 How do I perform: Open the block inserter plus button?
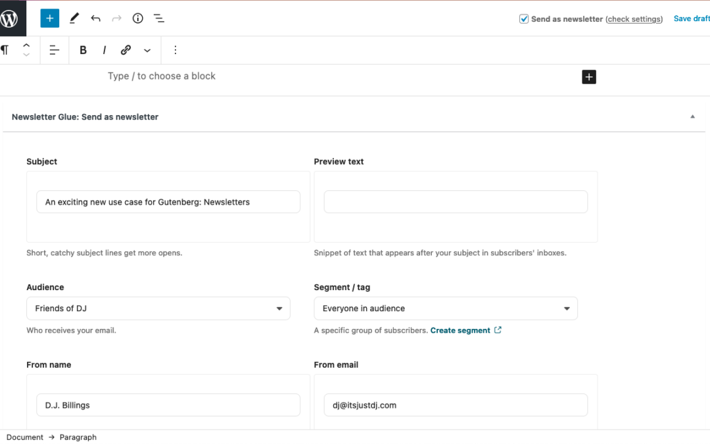click(x=50, y=18)
